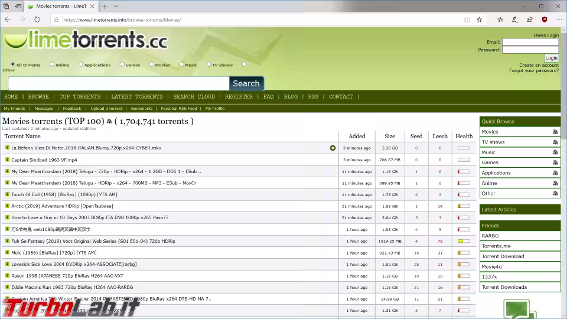The image size is (567, 319).
Task: Click the Login button
Action: (x=551, y=58)
